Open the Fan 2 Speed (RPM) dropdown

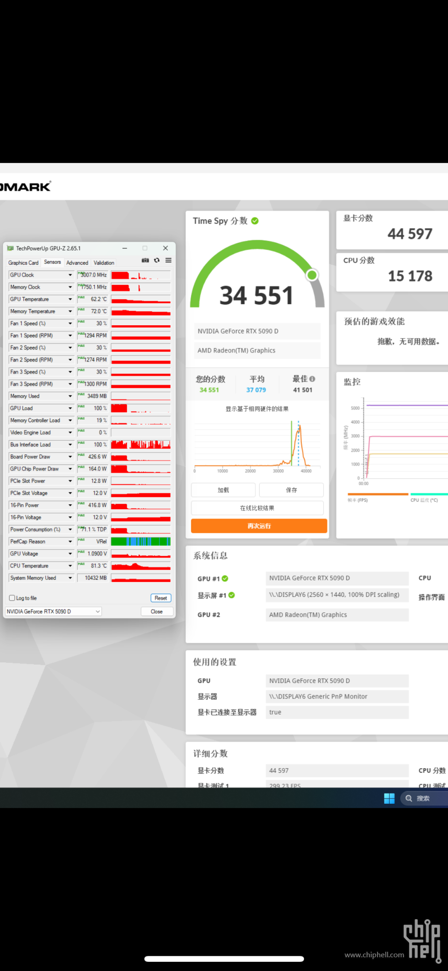[70, 360]
